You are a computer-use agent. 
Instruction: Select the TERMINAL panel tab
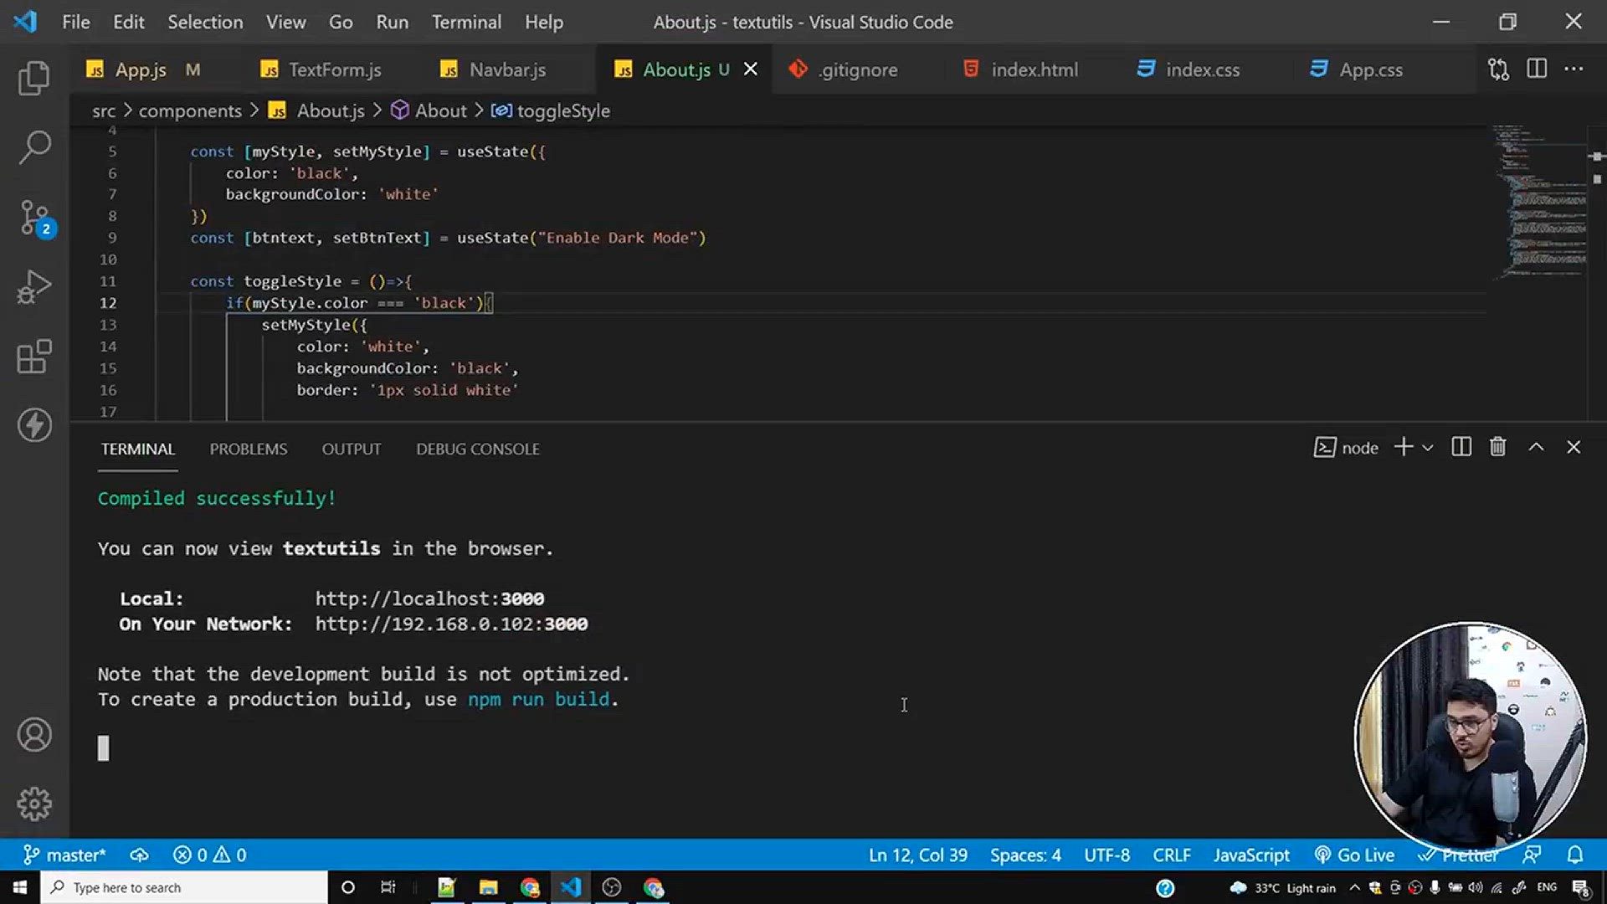point(138,449)
